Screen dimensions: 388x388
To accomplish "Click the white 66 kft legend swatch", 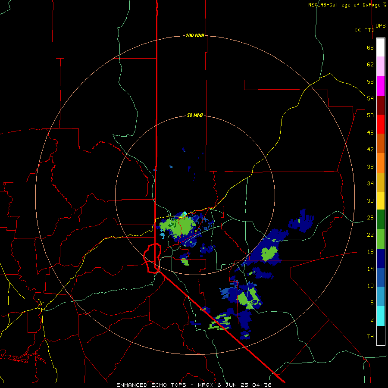I will click(381, 47).
